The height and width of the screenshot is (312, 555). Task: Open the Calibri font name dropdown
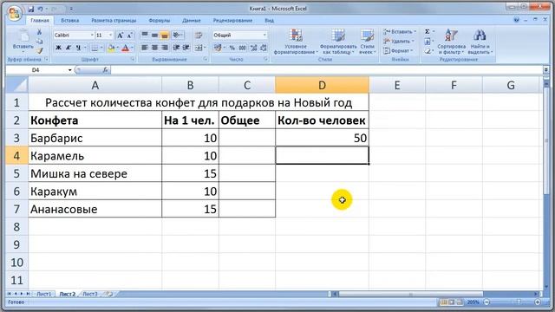(92, 35)
